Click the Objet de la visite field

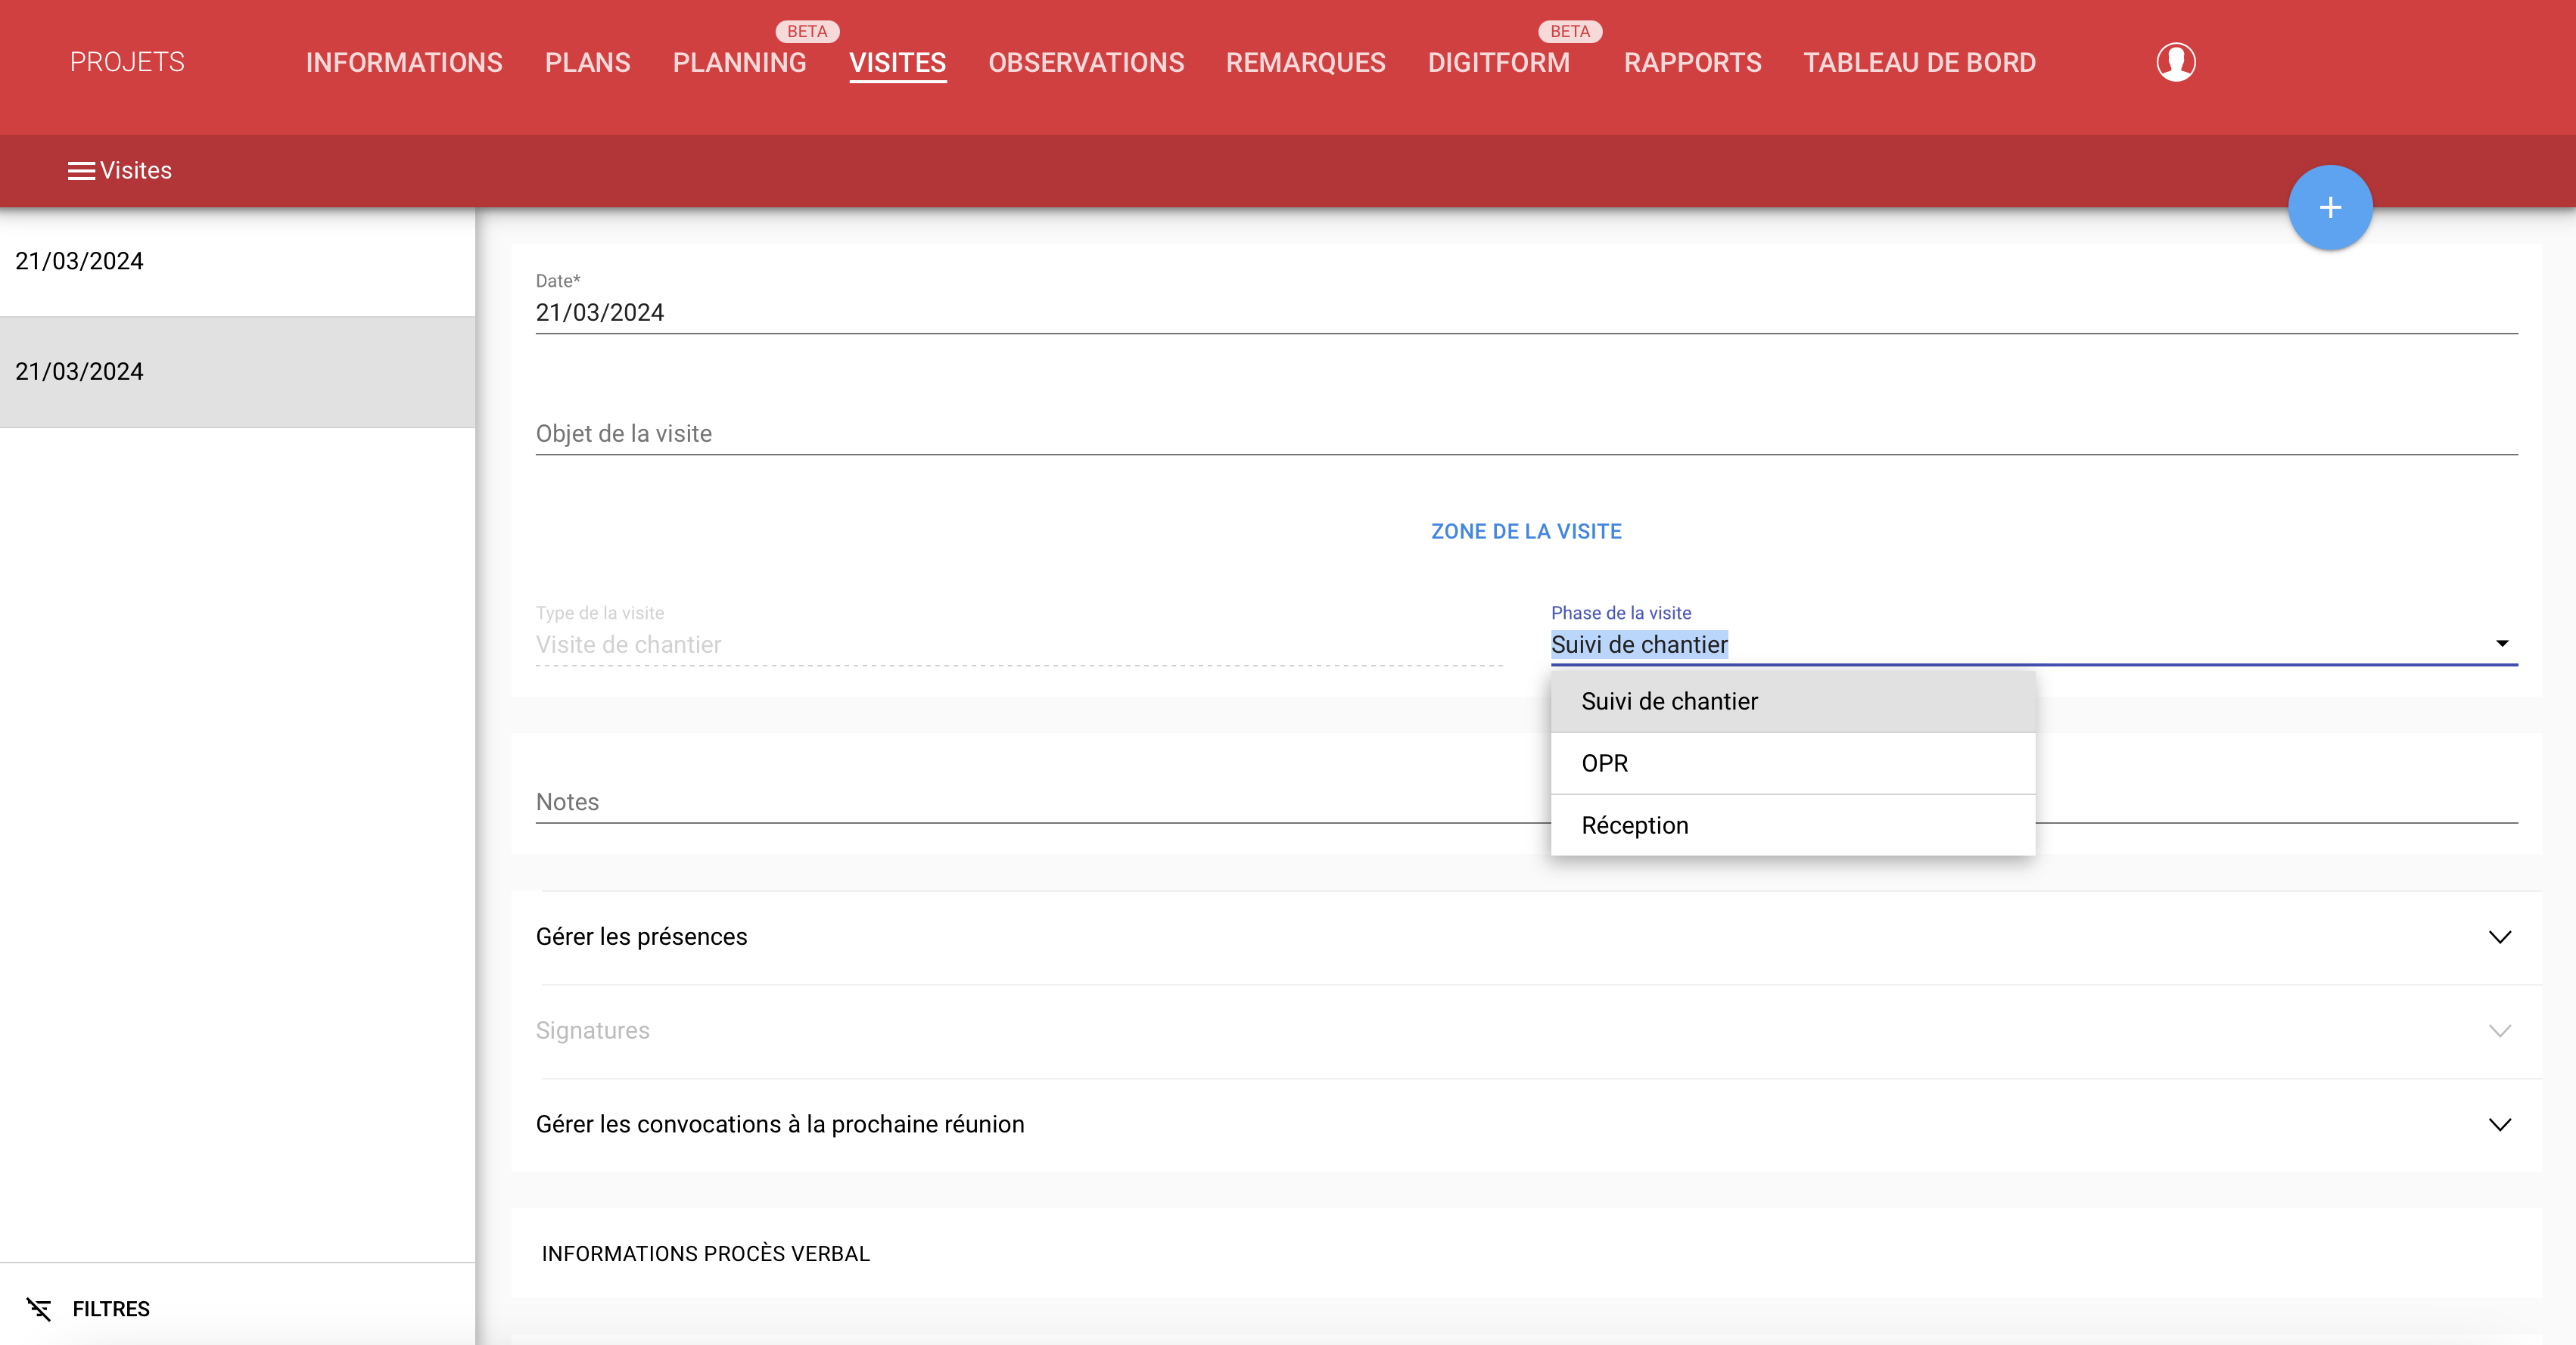click(1525, 433)
